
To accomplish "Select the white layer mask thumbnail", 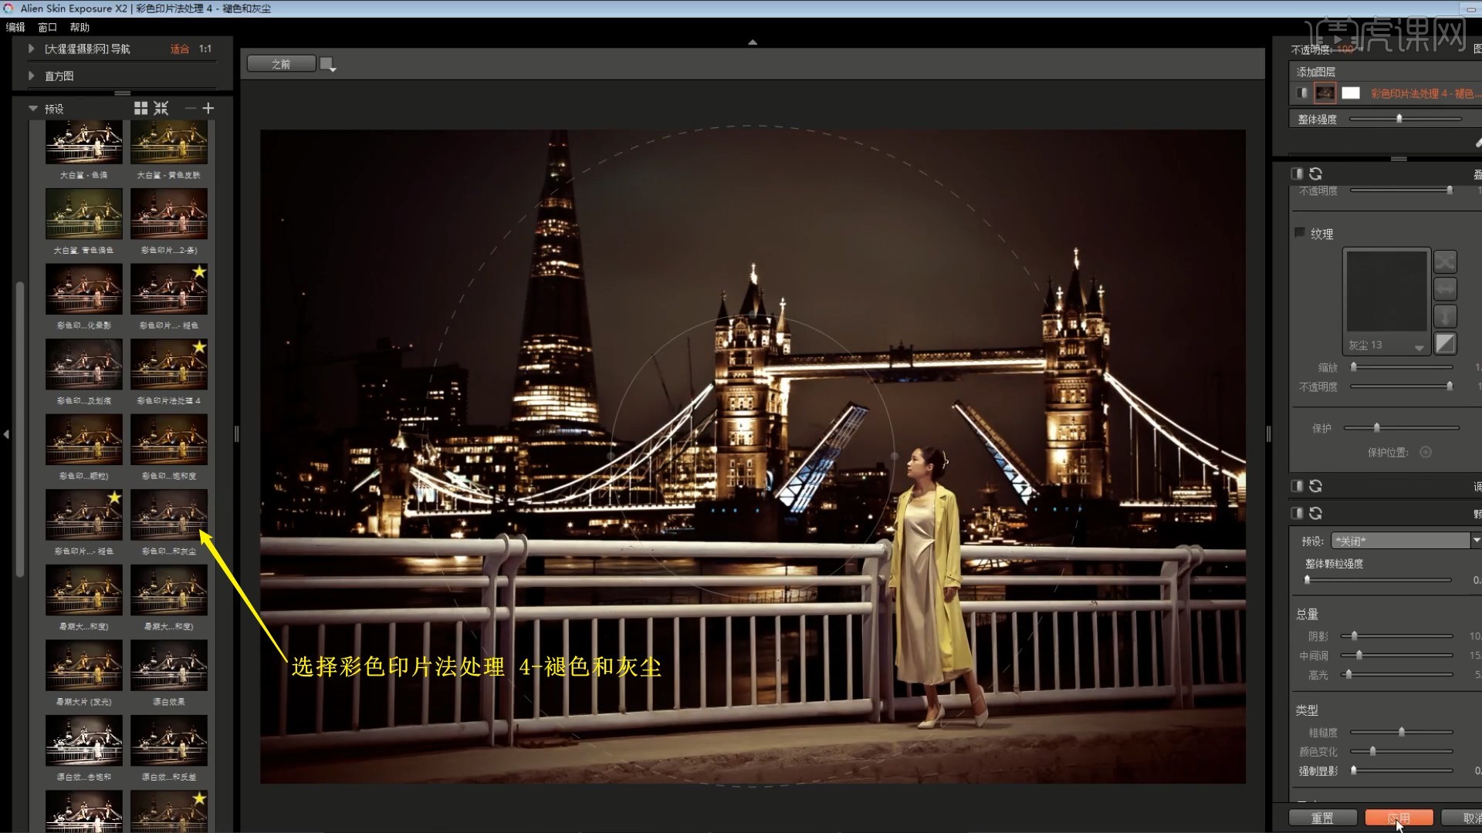I will 1351,93.
